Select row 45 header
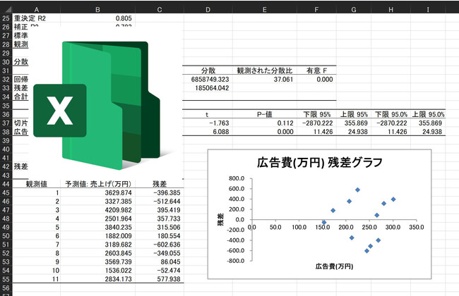Screen dimensions: 459x296 coord(6,192)
